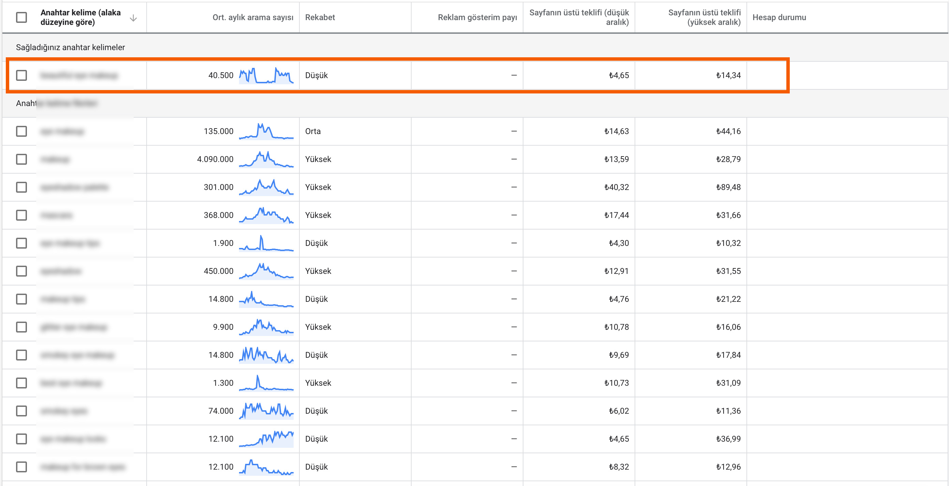Click Düşük competition in the 40.500 row

[316, 75]
